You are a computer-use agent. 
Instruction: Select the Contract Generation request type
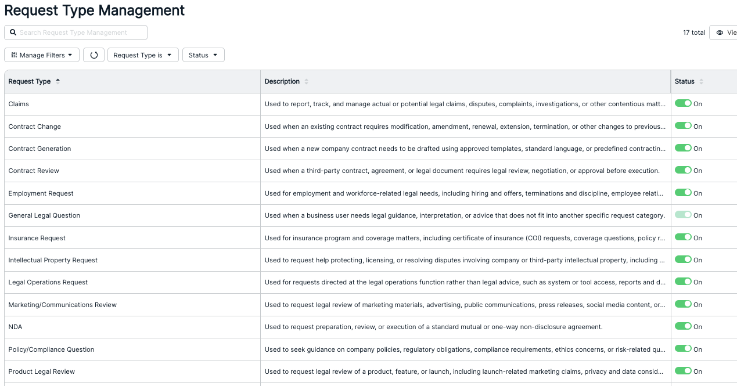[x=39, y=149]
